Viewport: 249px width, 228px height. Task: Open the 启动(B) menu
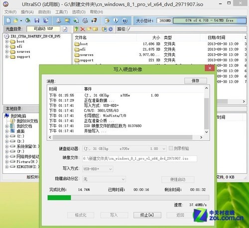(x=44, y=12)
